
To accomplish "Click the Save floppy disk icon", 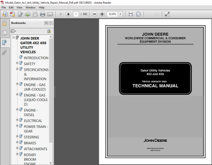I will click(x=35, y=14).
